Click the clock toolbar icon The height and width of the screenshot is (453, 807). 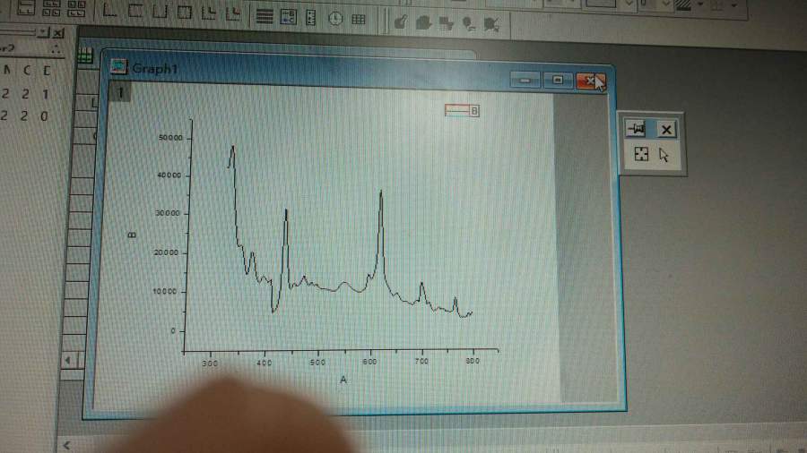[x=335, y=19]
